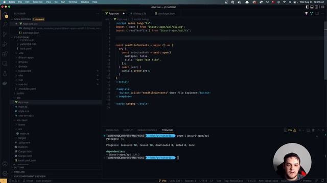This screenshot has width=327, height=183.
Task: Open build.rs in the explorer
Action: [23, 147]
